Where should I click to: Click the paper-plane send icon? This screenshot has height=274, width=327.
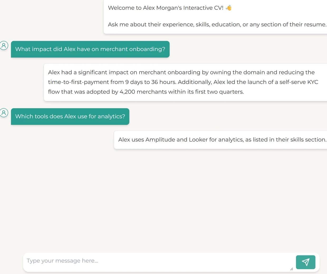[305, 262]
